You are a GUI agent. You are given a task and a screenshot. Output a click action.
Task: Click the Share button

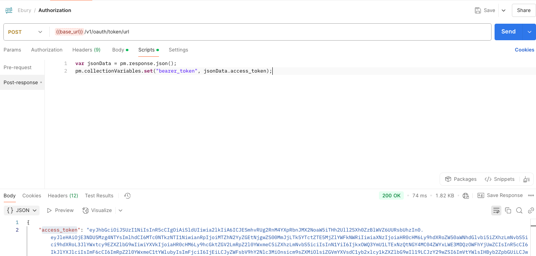coord(524,10)
